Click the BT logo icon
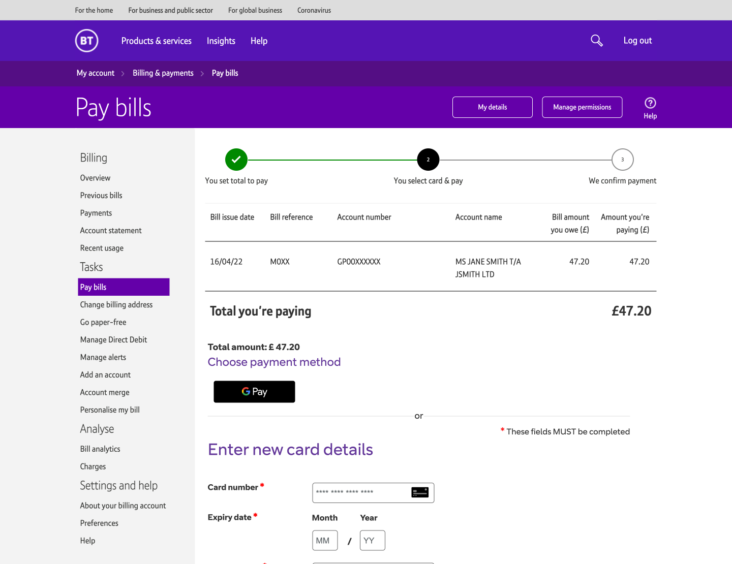The width and height of the screenshot is (732, 564). coord(87,41)
